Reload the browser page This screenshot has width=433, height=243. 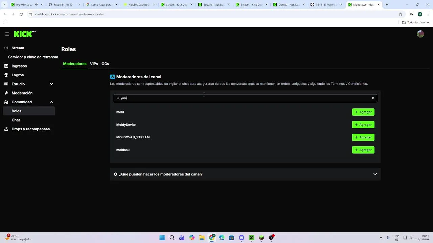point(21,14)
